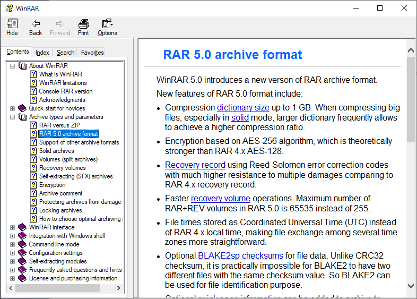Open the Options toolbar menu

(107, 24)
